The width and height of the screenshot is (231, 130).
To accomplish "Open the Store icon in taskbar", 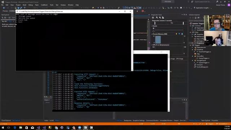I will coord(26,127).
